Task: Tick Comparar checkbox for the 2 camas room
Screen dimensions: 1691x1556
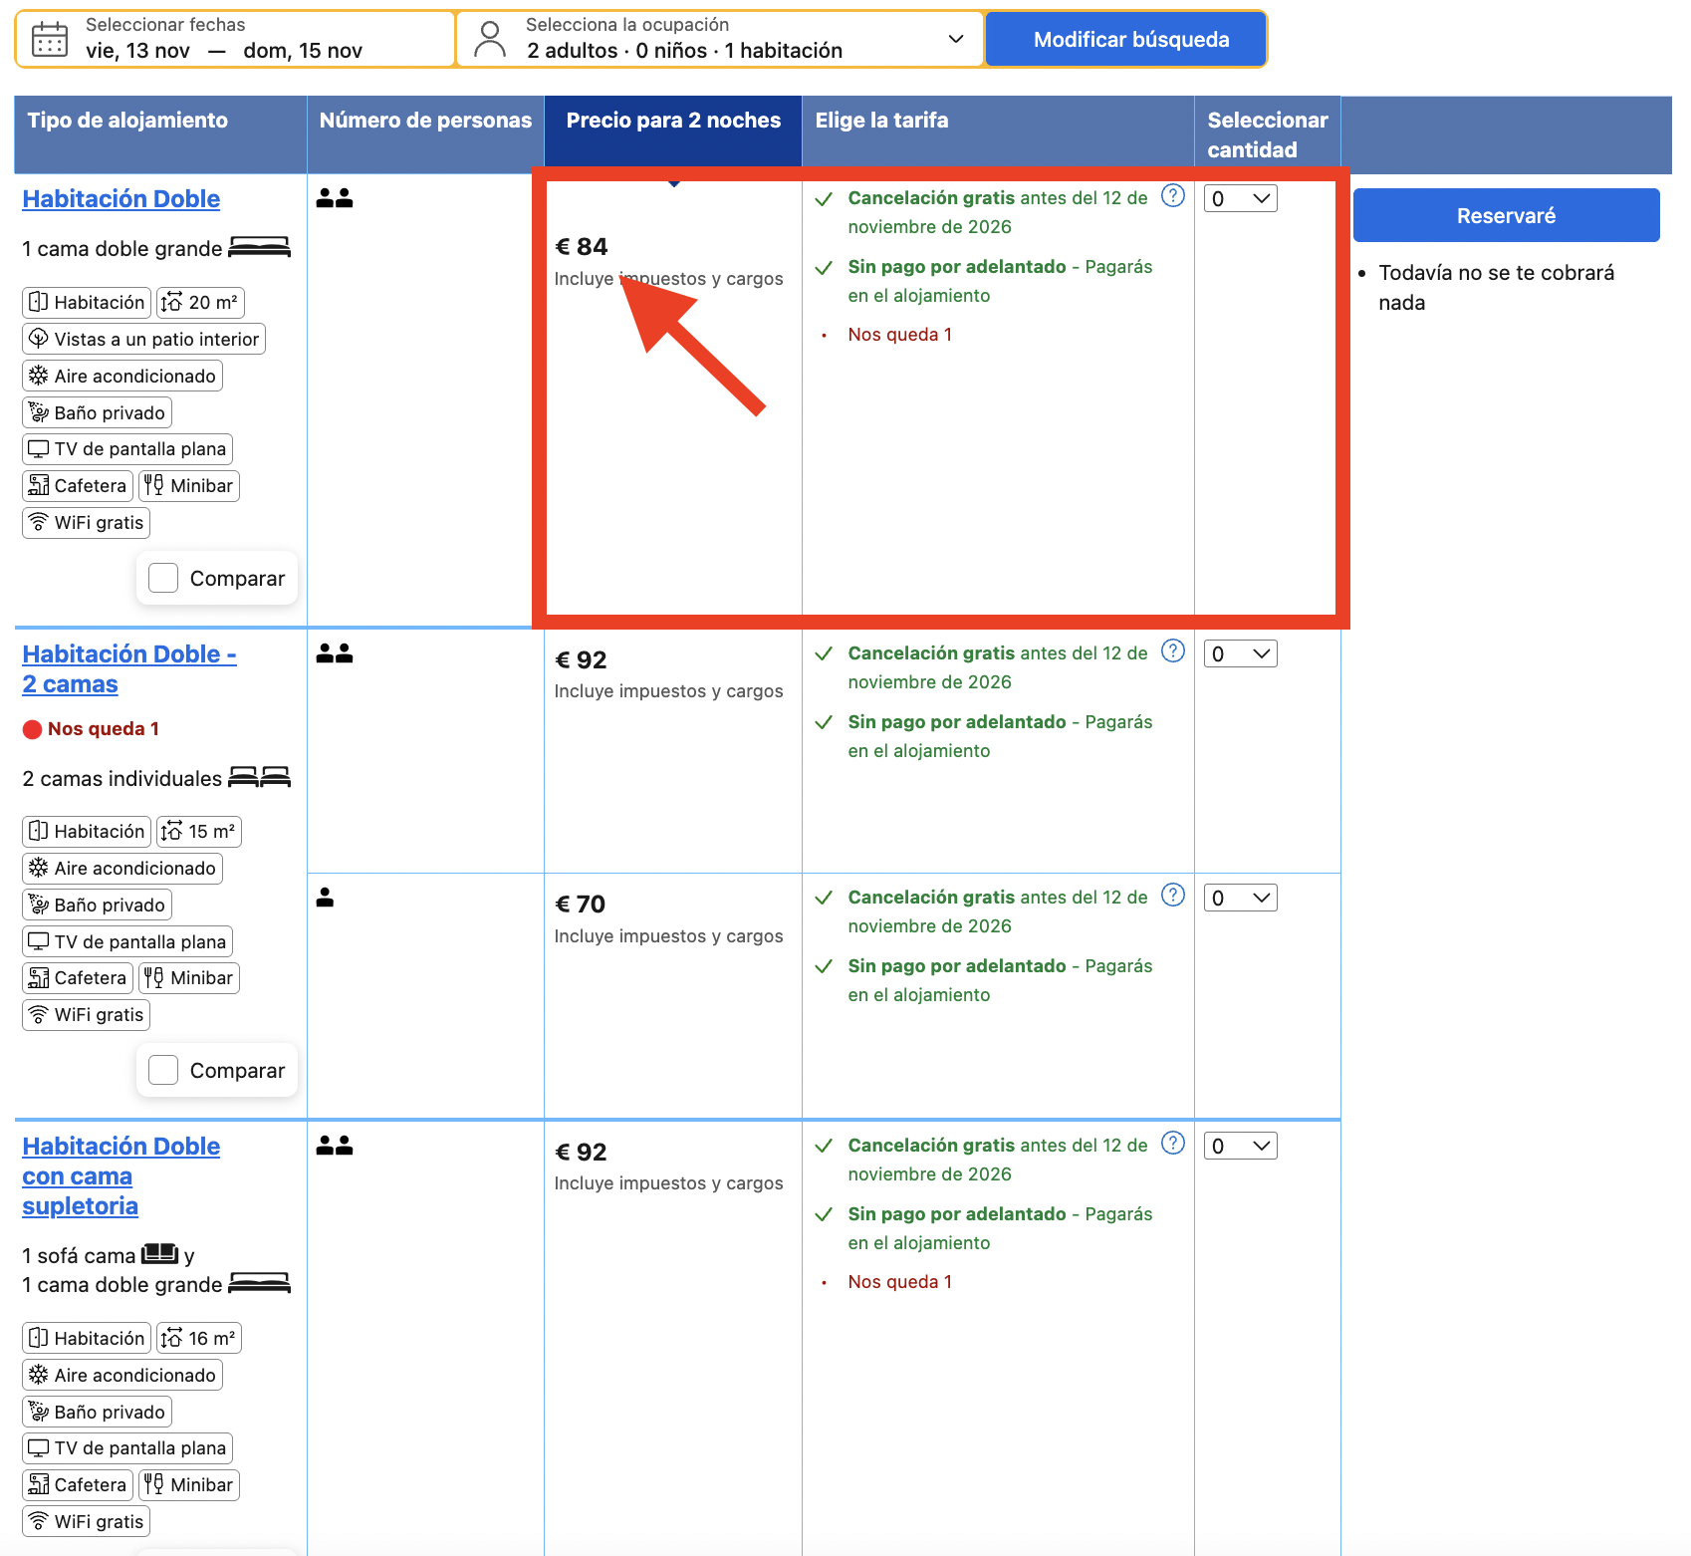Action: point(163,1070)
